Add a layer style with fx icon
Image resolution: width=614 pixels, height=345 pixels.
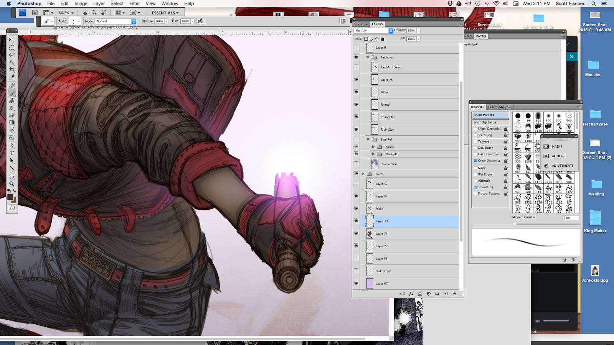click(411, 294)
